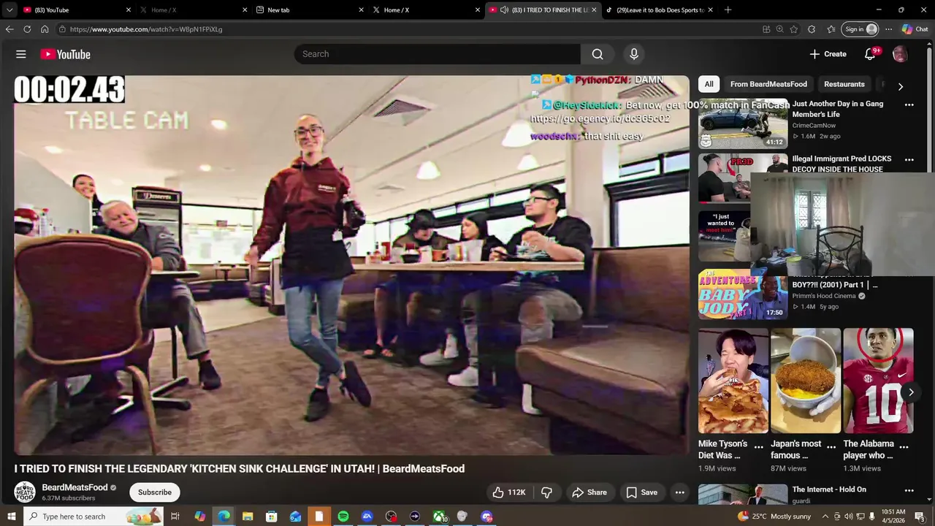The height and width of the screenshot is (526, 935).
Task: Open the YouTube hamburger guide menu
Action: click(x=21, y=54)
